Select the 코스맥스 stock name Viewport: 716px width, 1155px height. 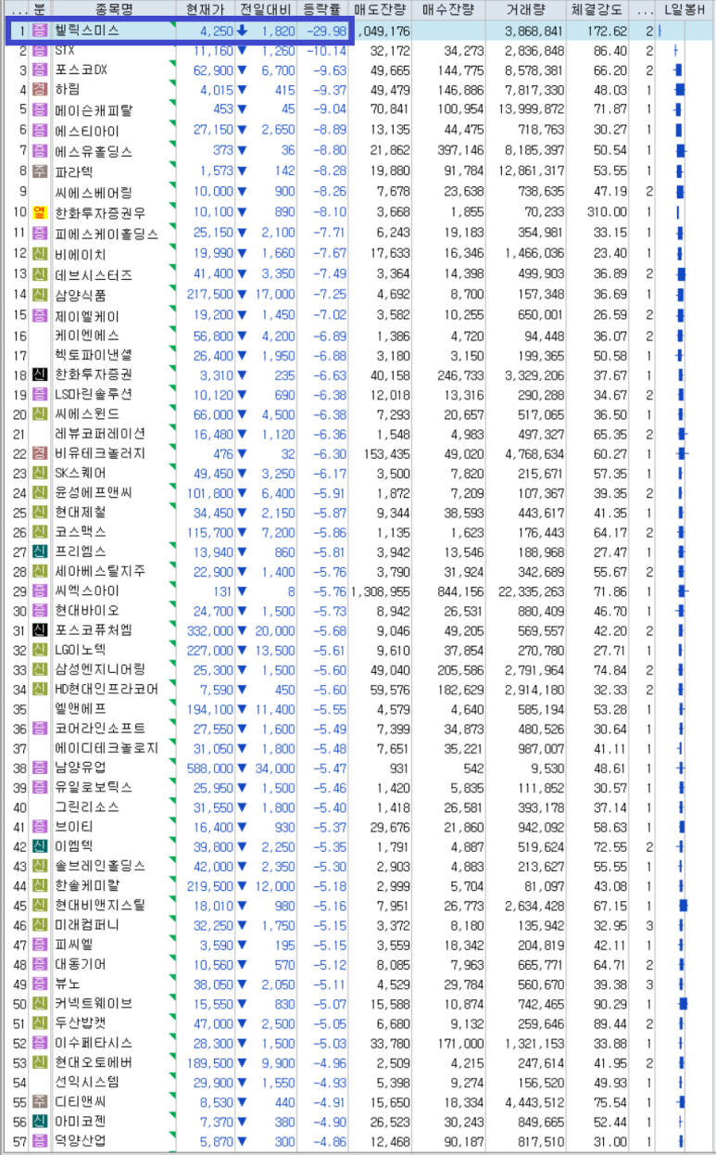80,532
